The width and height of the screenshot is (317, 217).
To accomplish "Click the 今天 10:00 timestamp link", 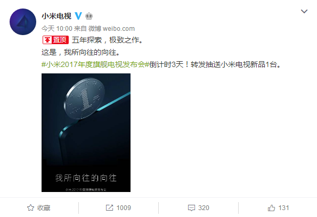I will point(57,29).
